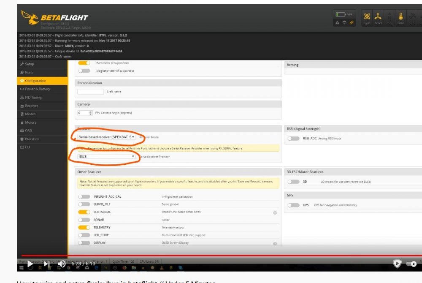Click the Craft name input field
Screen dimensions: 422x283
[91, 92]
